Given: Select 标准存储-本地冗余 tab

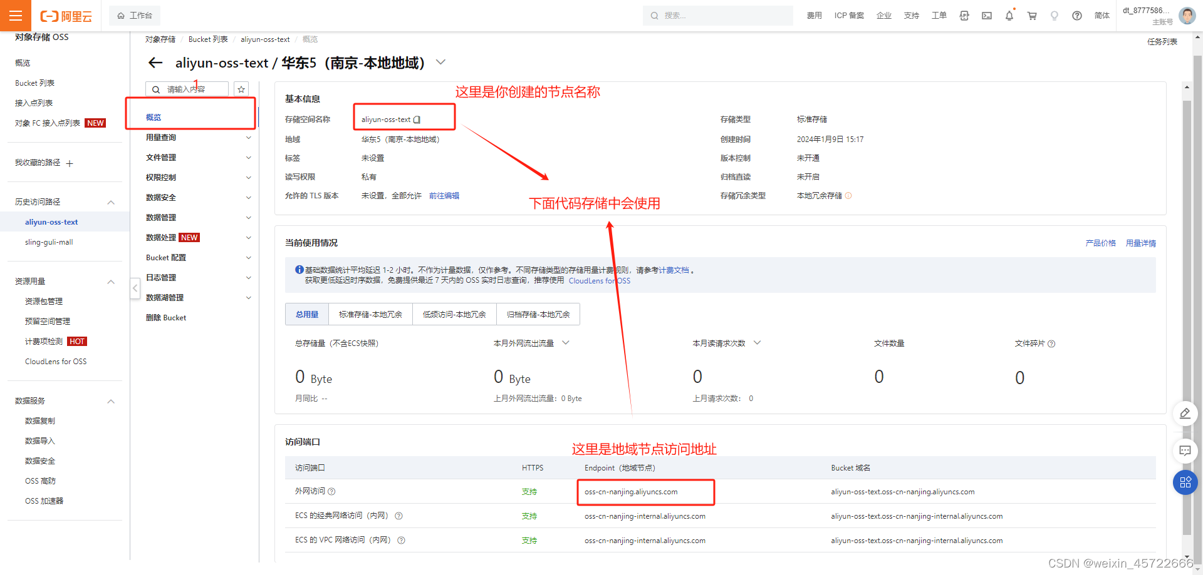Looking at the screenshot, I should (x=371, y=314).
